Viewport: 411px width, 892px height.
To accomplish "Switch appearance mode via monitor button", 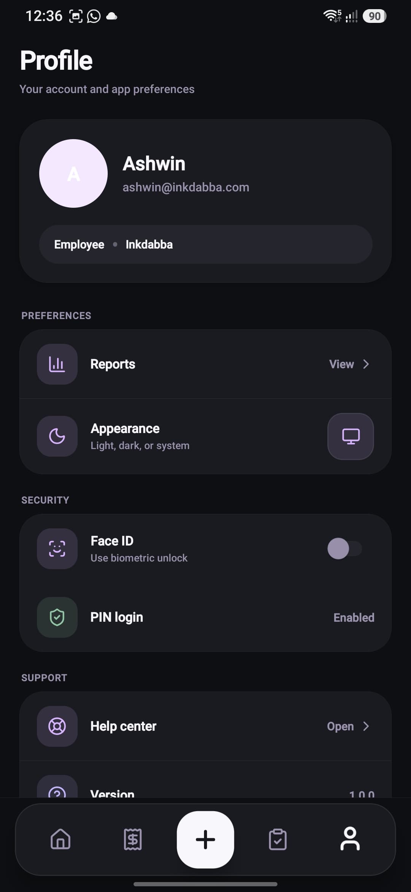I will [x=350, y=436].
